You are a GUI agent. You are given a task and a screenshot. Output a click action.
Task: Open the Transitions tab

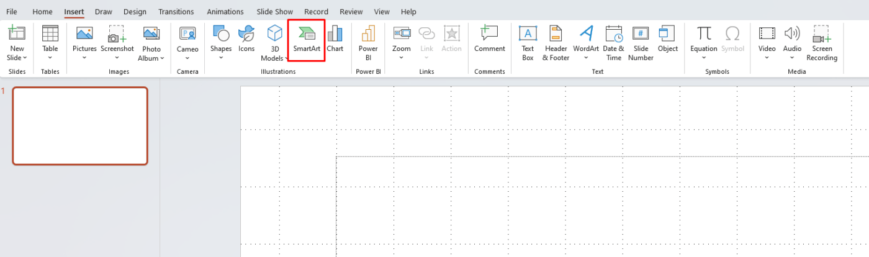[176, 12]
